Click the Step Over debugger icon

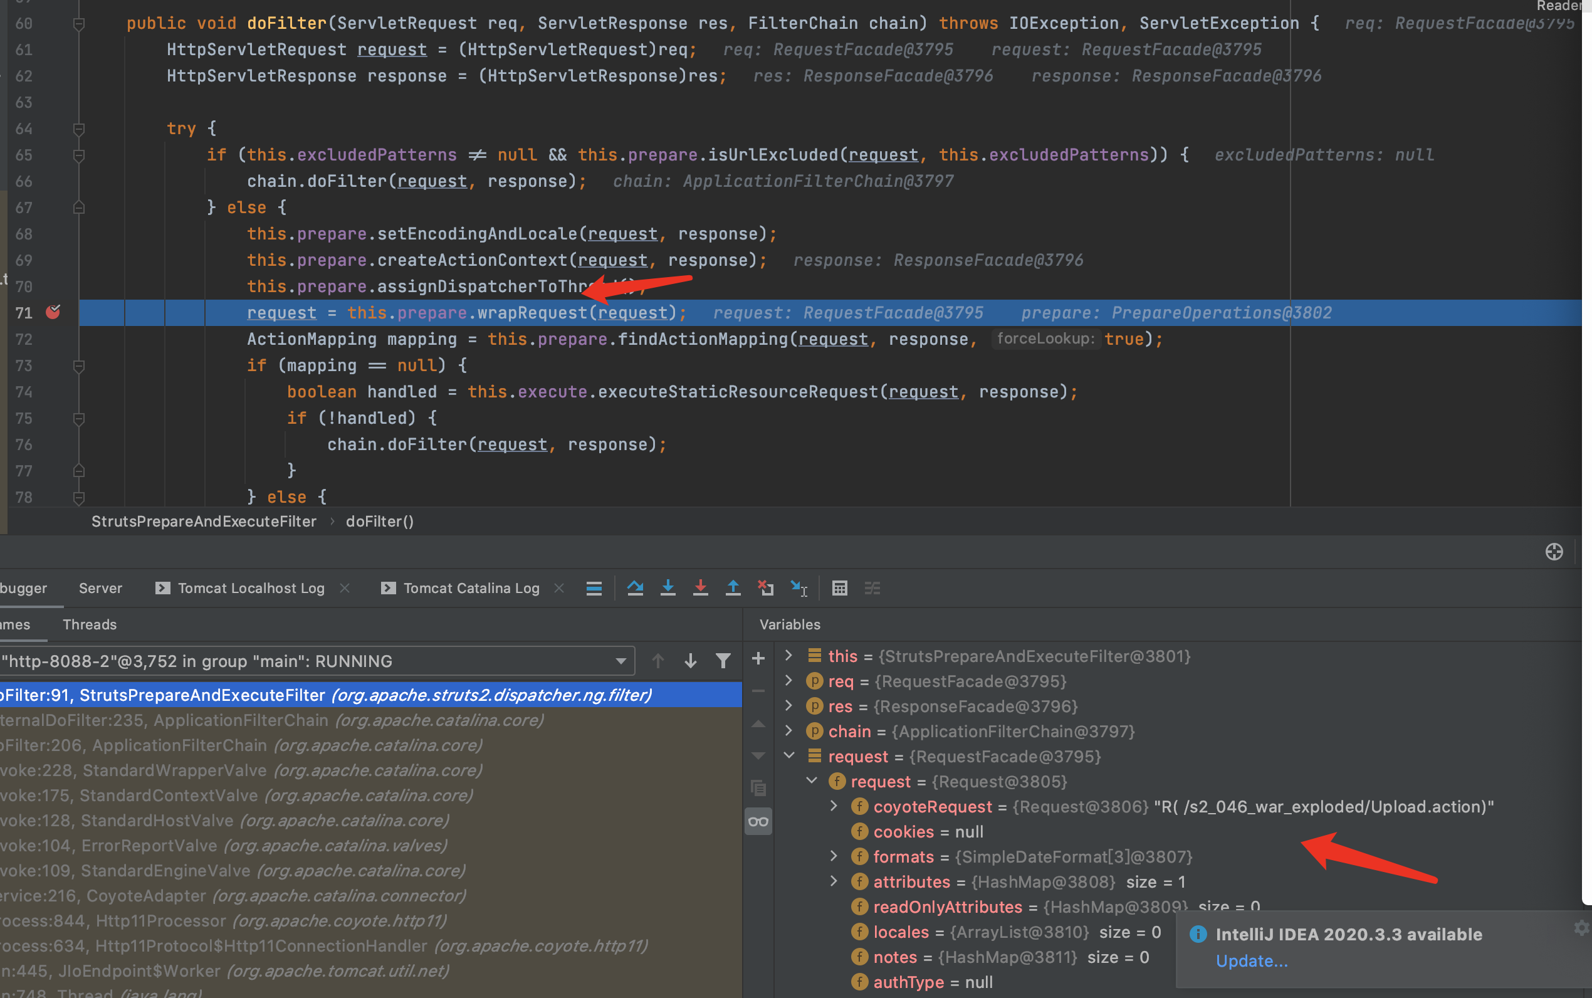(x=636, y=588)
